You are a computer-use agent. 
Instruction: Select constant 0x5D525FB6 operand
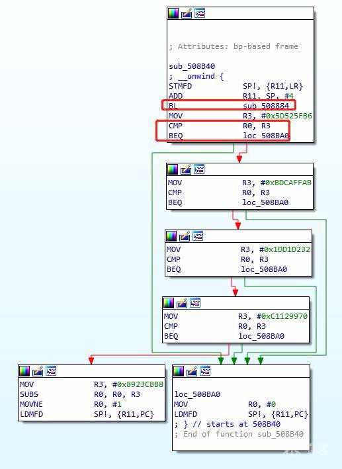point(289,116)
